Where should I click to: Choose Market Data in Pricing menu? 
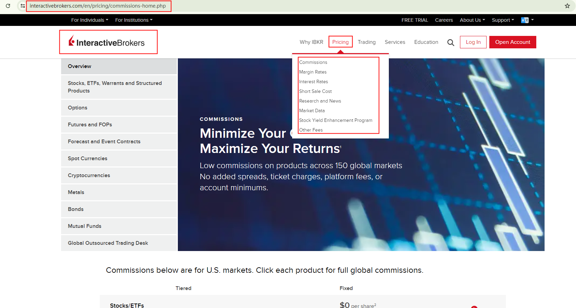click(x=312, y=110)
